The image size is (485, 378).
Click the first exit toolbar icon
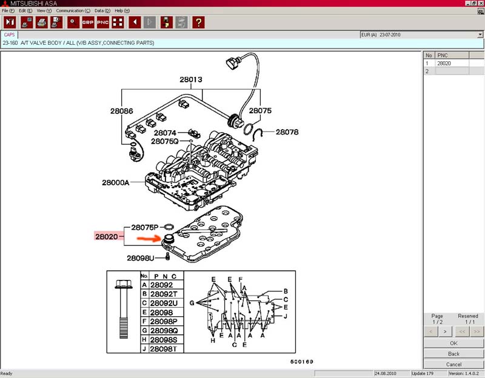point(10,22)
